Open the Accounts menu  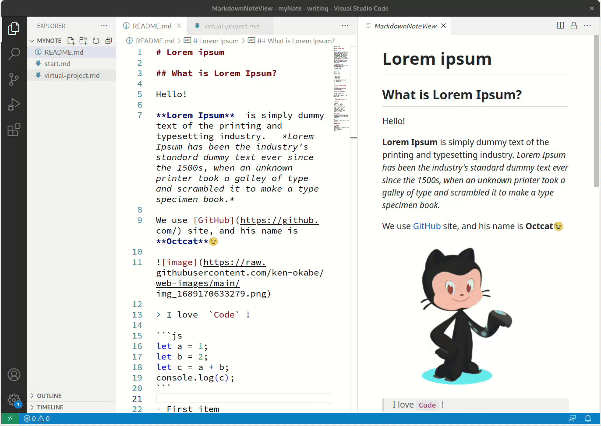pos(14,375)
